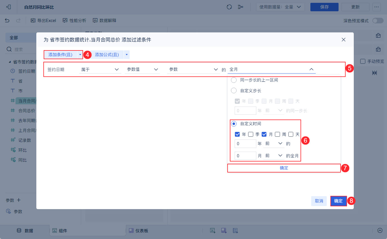Select 自定义步长 radio option
Screen dimensions: 387x239
(x=233, y=91)
